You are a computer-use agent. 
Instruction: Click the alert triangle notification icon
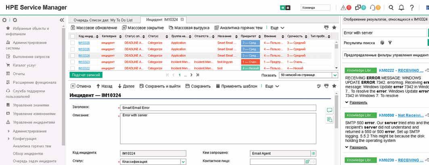click(x=343, y=8)
